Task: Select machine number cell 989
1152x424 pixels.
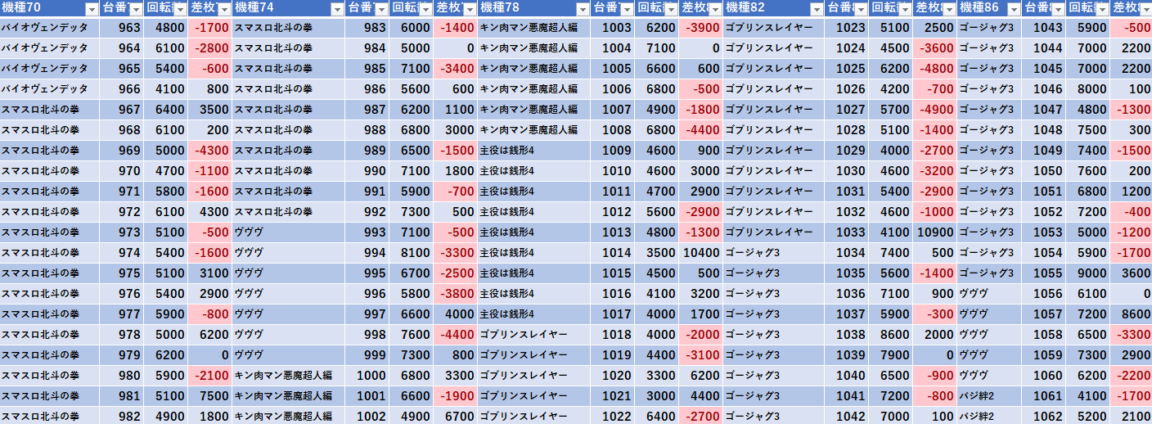Action: 367,151
